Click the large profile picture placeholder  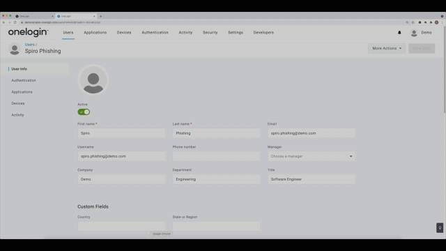[x=93, y=79]
